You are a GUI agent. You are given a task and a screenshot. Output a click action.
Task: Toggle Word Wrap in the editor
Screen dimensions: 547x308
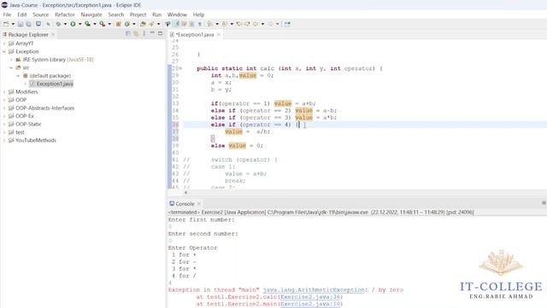tap(185, 24)
